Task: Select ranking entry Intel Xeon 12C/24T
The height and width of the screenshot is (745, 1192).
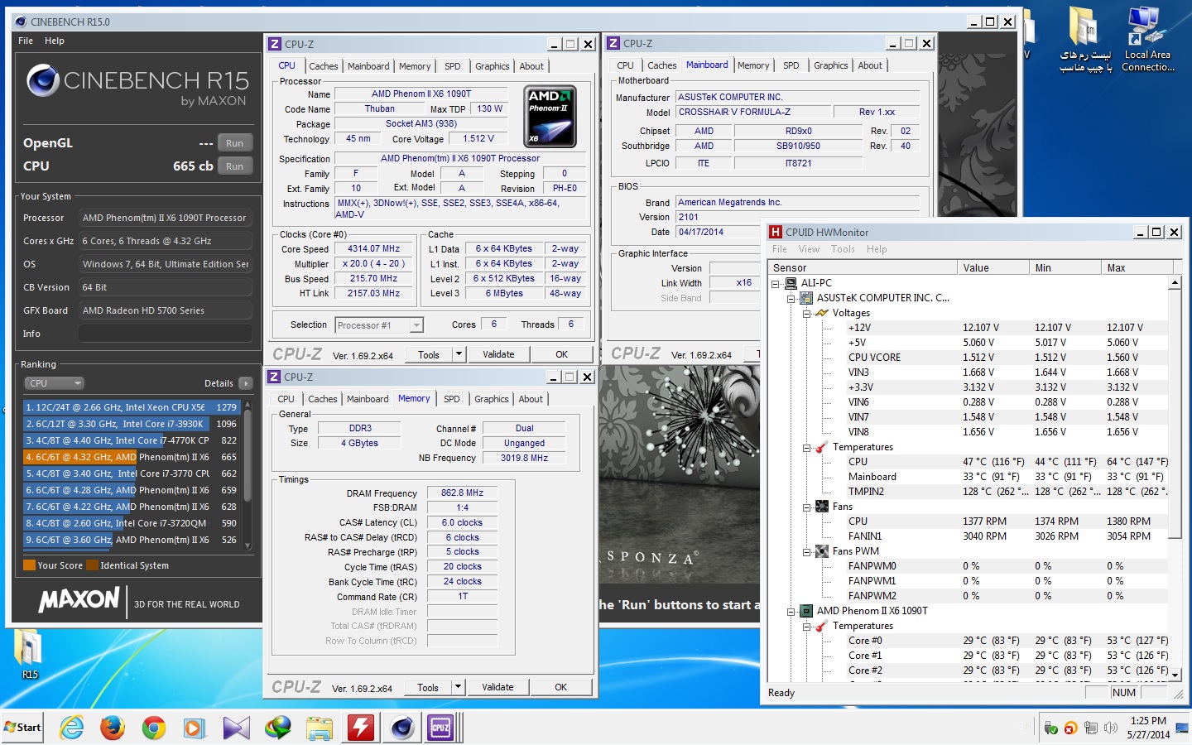Action: [x=132, y=407]
